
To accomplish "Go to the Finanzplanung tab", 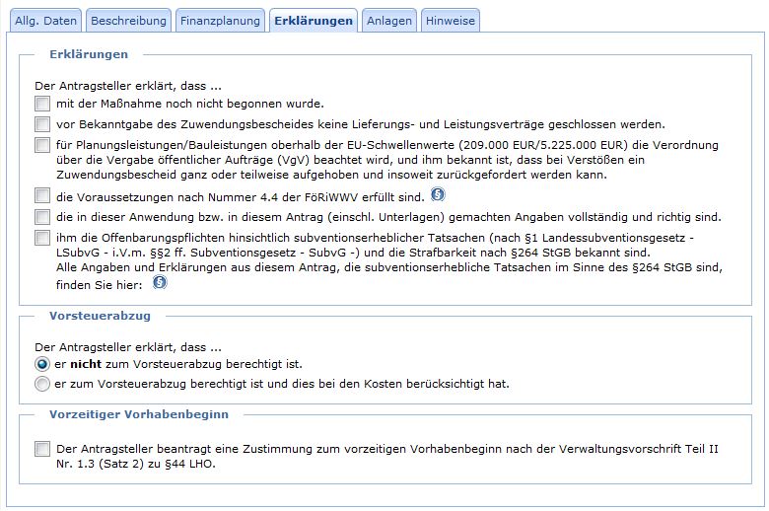I will coord(220,21).
